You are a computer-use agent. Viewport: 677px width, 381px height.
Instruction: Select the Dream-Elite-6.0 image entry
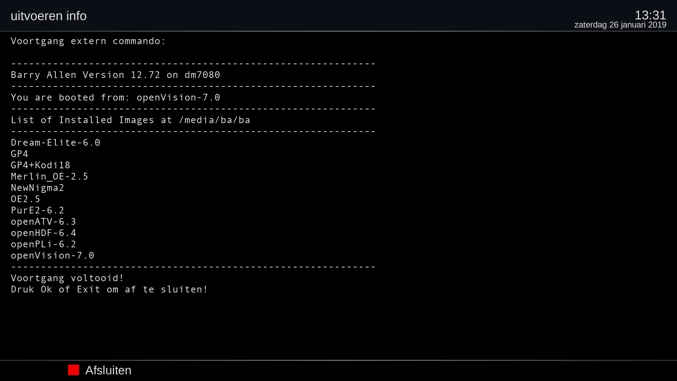56,143
